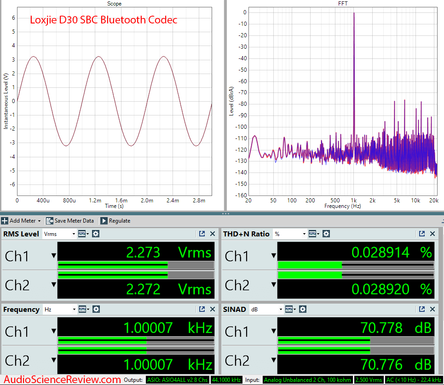Open Frequency meter settings gear

(x=96, y=310)
